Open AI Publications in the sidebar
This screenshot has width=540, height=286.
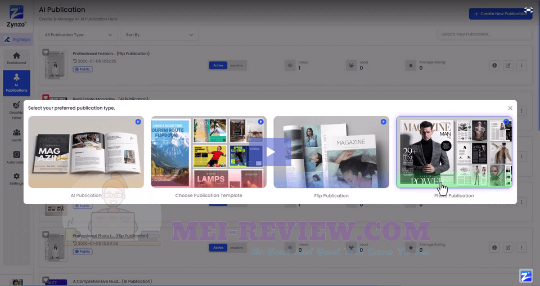[16, 83]
